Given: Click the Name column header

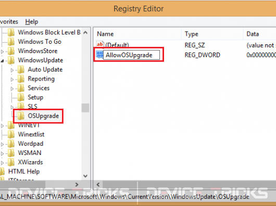Looking at the screenshot, I should pyautogui.click(x=137, y=34).
